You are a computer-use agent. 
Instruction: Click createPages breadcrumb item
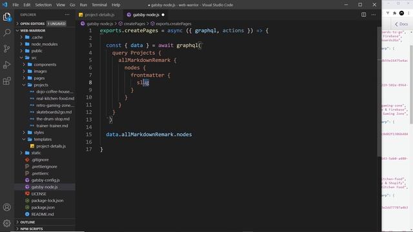(132, 24)
